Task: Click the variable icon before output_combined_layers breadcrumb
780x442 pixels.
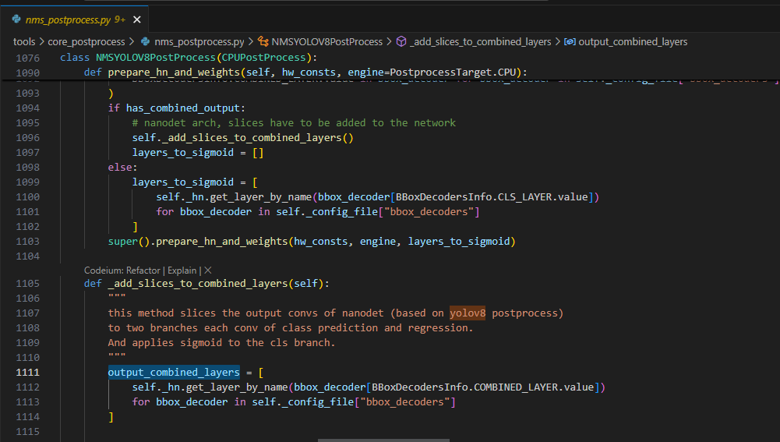Action: click(570, 41)
